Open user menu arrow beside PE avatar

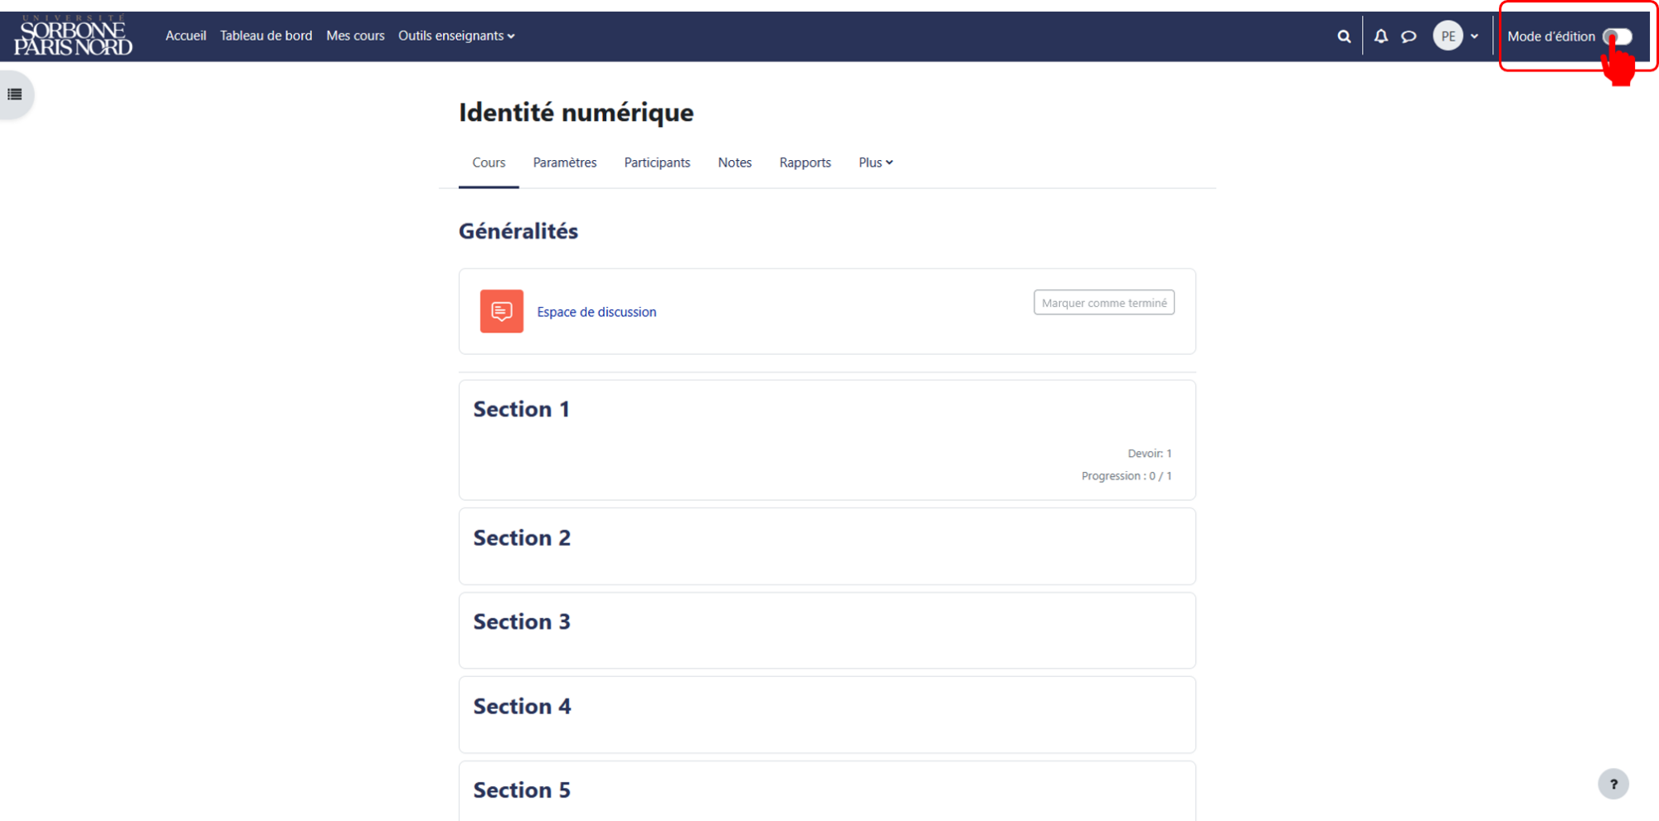[1474, 36]
